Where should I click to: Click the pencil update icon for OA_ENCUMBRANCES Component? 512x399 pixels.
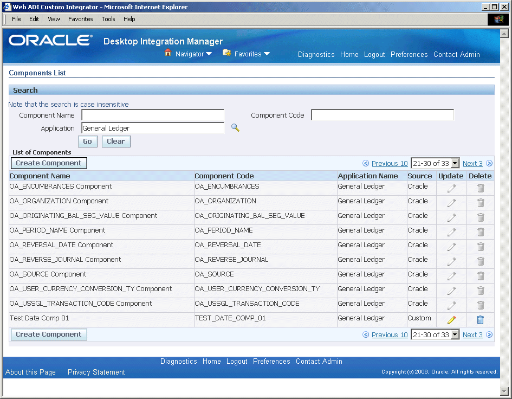pyautogui.click(x=452, y=188)
